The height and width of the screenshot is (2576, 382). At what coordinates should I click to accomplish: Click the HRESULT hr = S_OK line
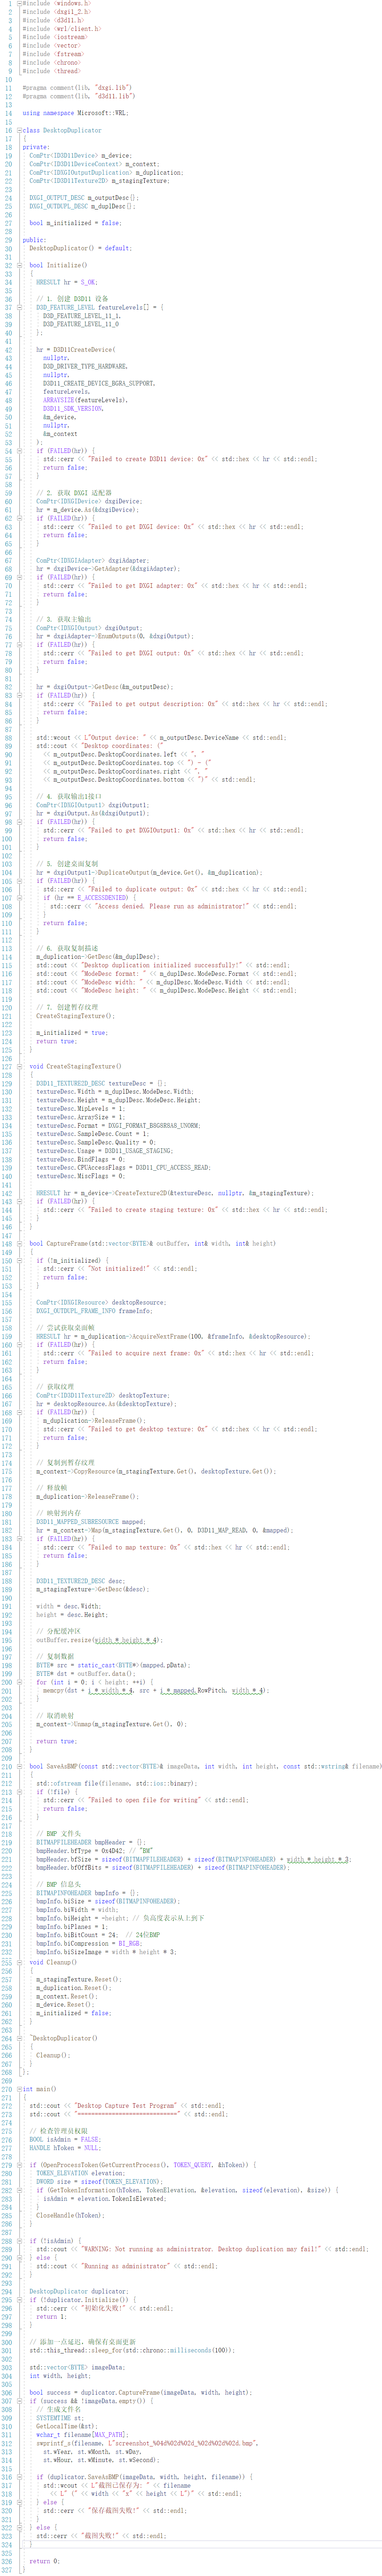pos(67,282)
